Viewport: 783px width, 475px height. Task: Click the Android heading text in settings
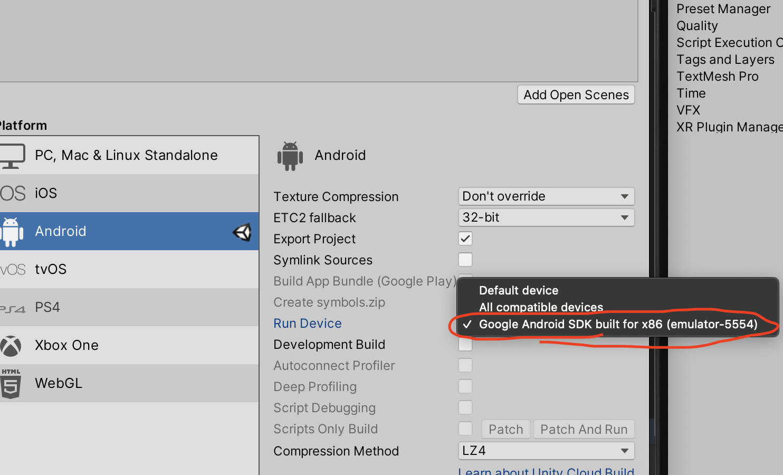click(340, 155)
